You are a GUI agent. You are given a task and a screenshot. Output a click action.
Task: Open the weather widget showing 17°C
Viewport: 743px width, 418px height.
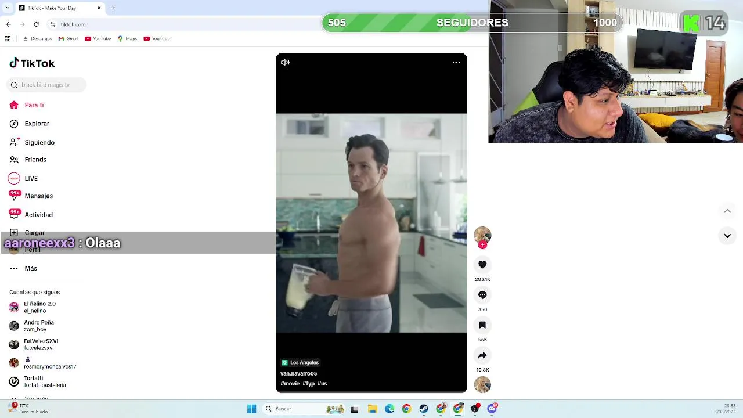(28, 409)
